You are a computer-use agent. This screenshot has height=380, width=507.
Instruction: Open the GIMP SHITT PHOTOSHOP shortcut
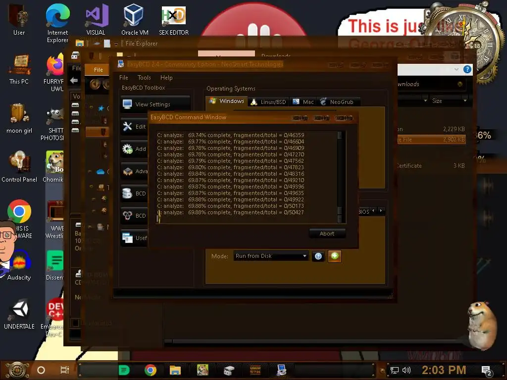pyautogui.click(x=53, y=124)
